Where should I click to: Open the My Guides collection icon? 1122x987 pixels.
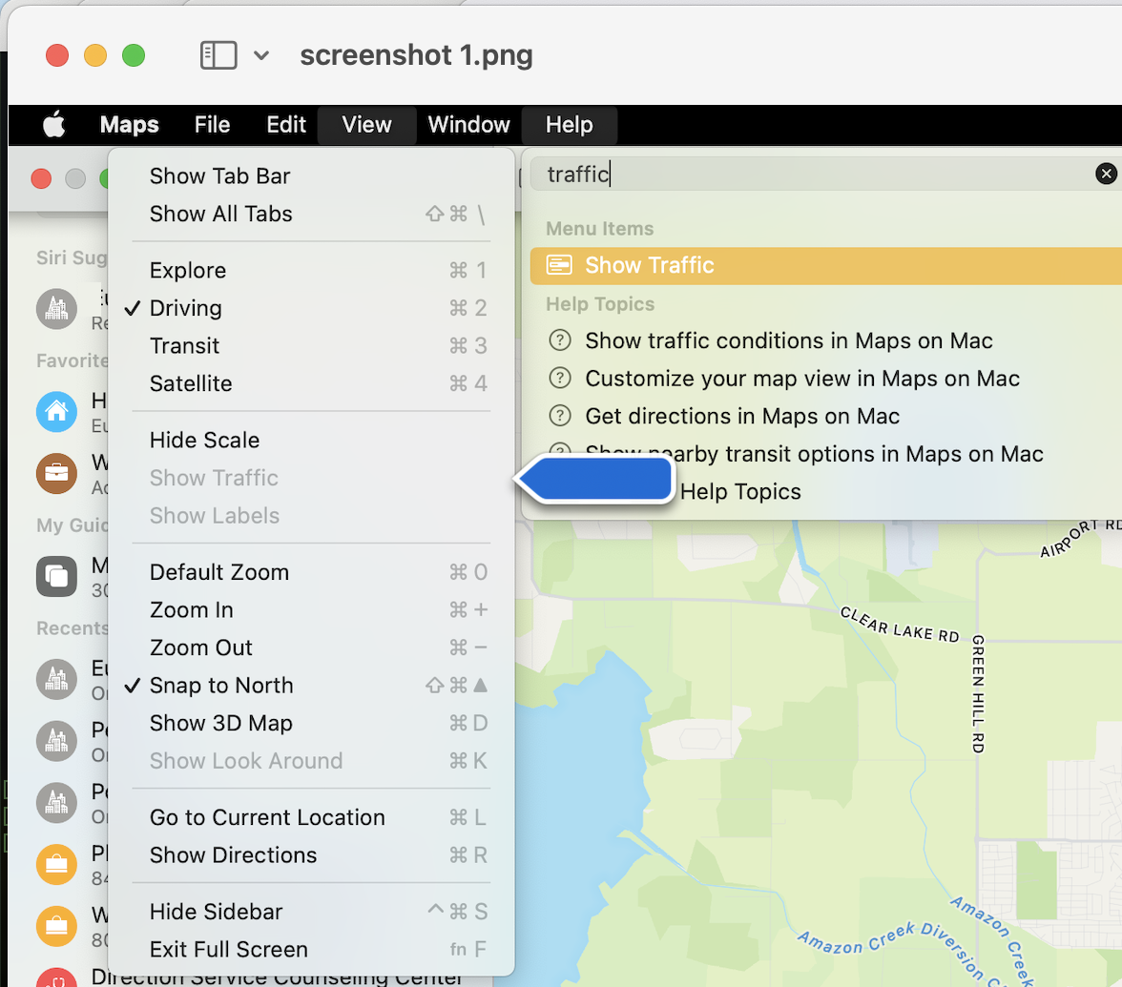coord(56,576)
